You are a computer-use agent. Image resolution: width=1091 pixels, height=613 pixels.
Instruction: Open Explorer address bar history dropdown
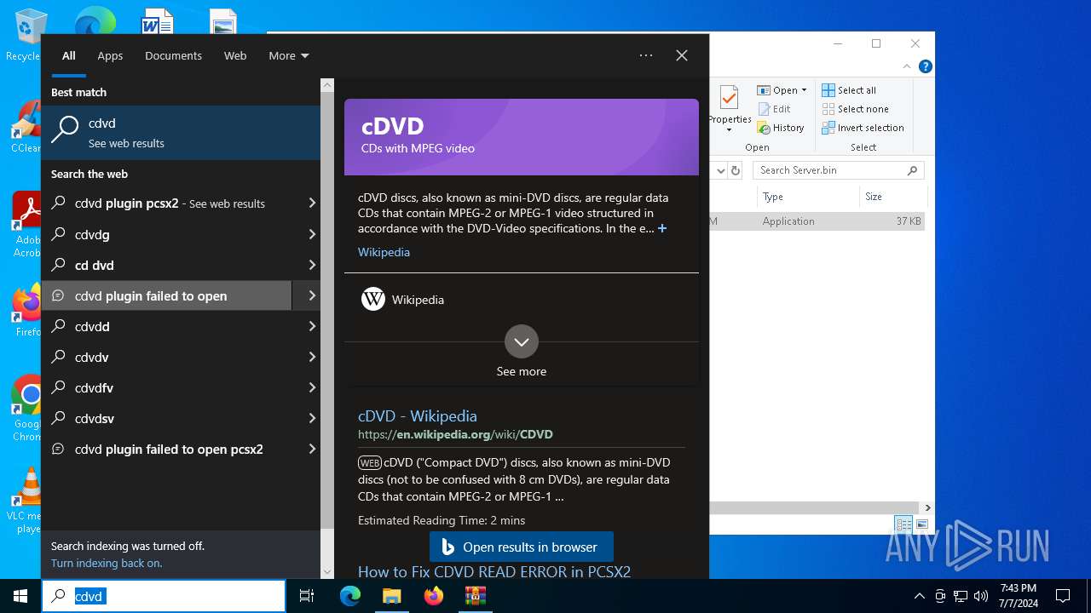click(720, 170)
